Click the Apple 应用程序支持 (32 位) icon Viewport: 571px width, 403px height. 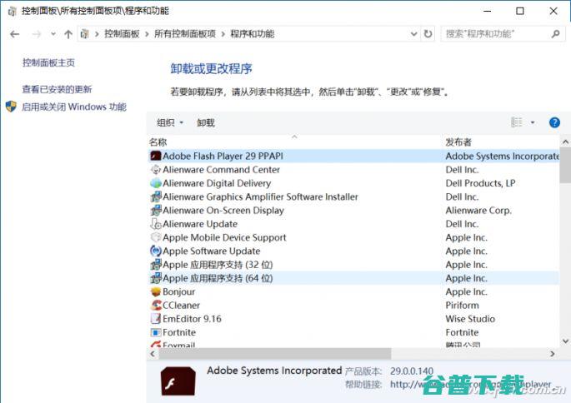156,265
